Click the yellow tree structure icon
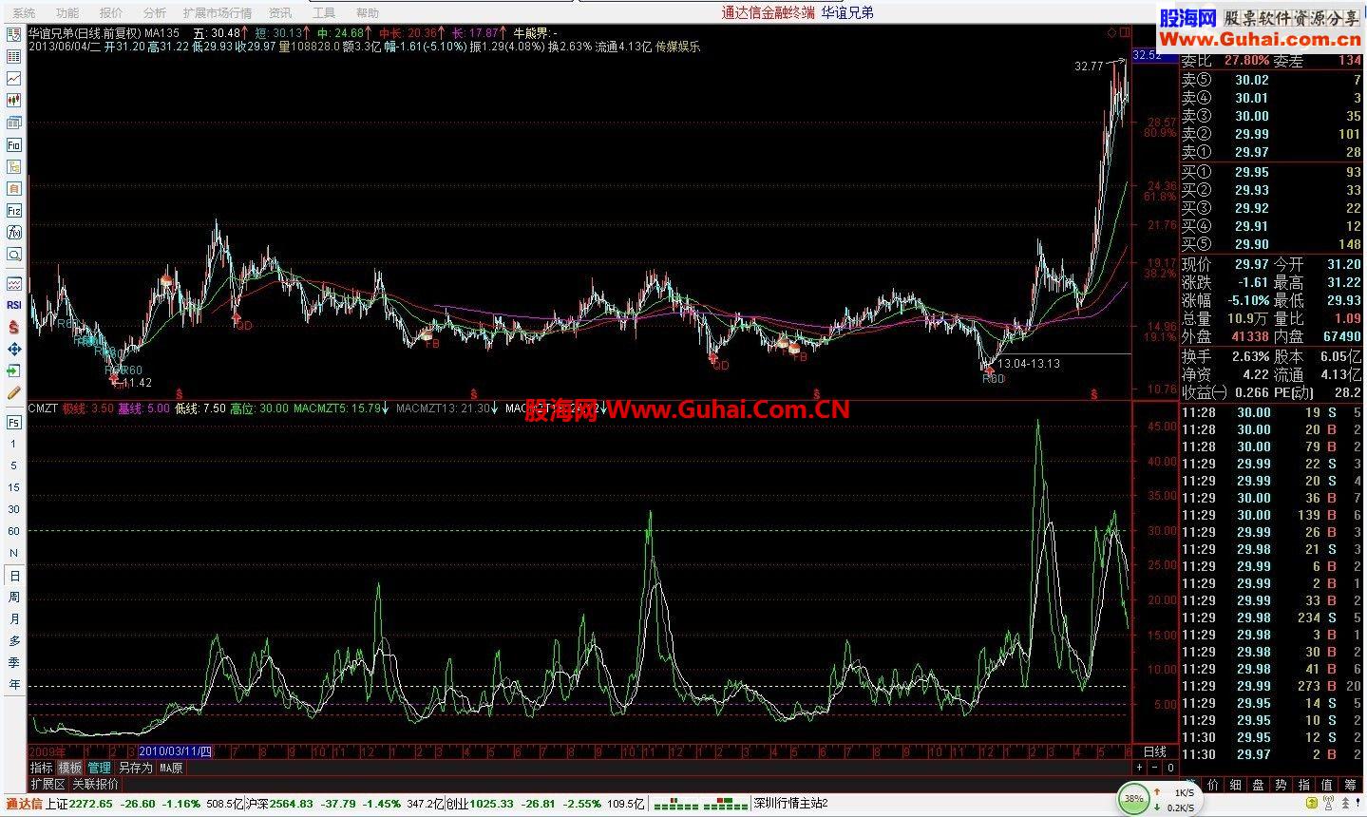The height and width of the screenshot is (817, 1367). click(14, 166)
